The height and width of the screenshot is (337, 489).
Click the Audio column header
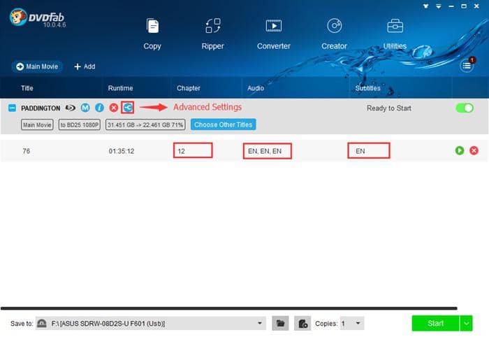coord(256,88)
